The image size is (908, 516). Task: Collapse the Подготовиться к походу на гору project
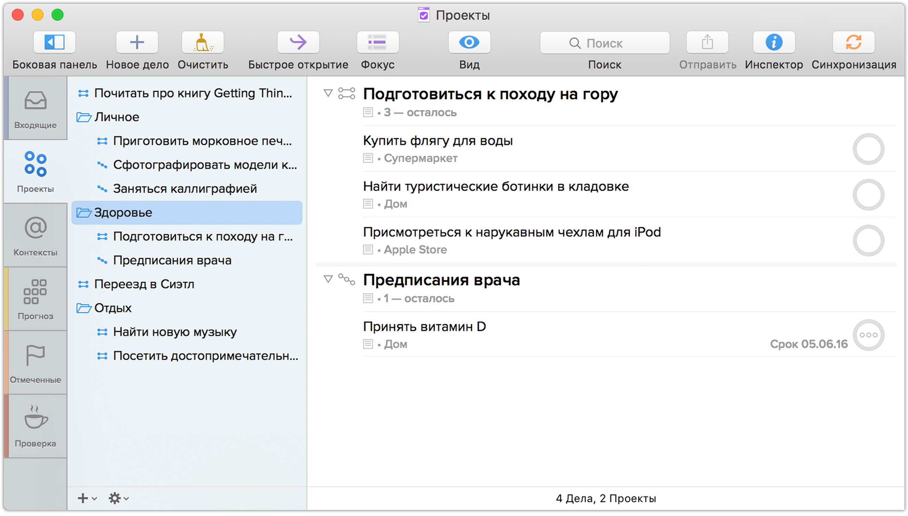[328, 93]
